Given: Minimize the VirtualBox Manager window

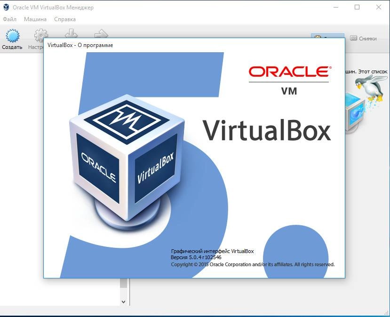Looking at the screenshot, I should 336,7.
